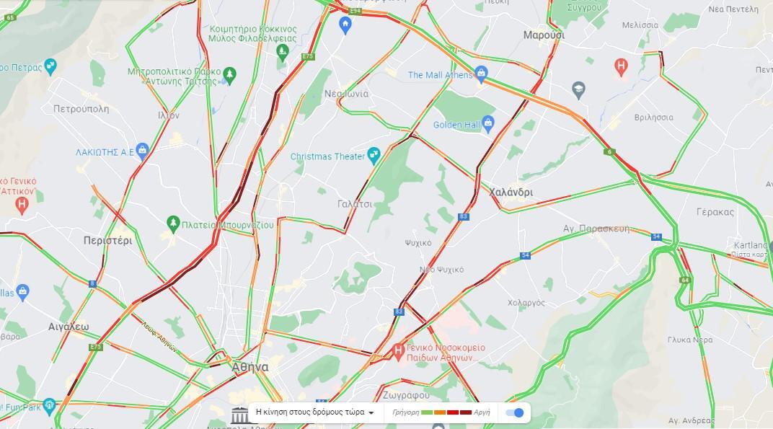Click the museum icon beside traffic panel
This screenshot has height=429, width=773.
(240, 415)
